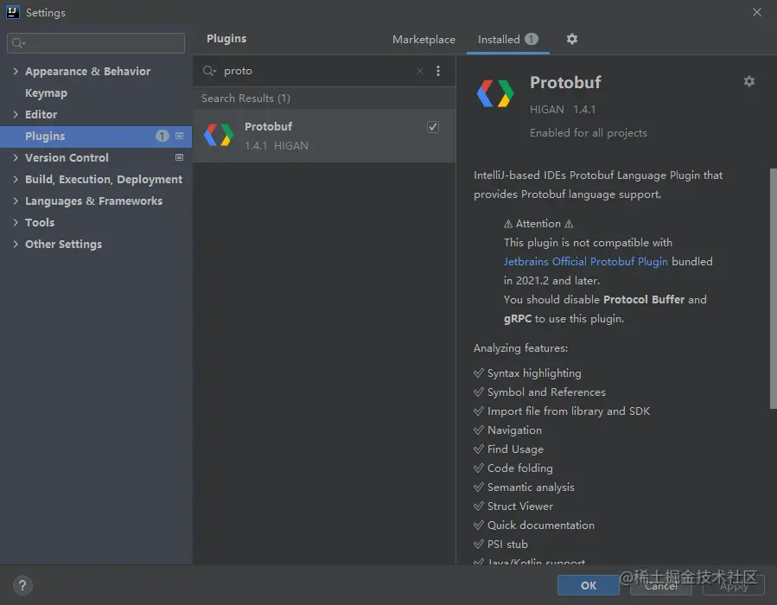The width and height of the screenshot is (777, 605).
Task: Expand the Version Control section
Action: click(x=16, y=157)
